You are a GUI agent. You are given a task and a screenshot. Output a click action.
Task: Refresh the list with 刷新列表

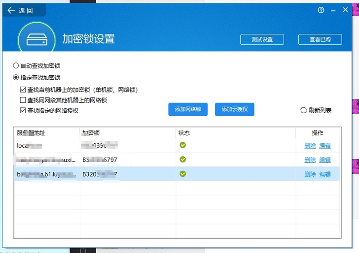[316, 110]
